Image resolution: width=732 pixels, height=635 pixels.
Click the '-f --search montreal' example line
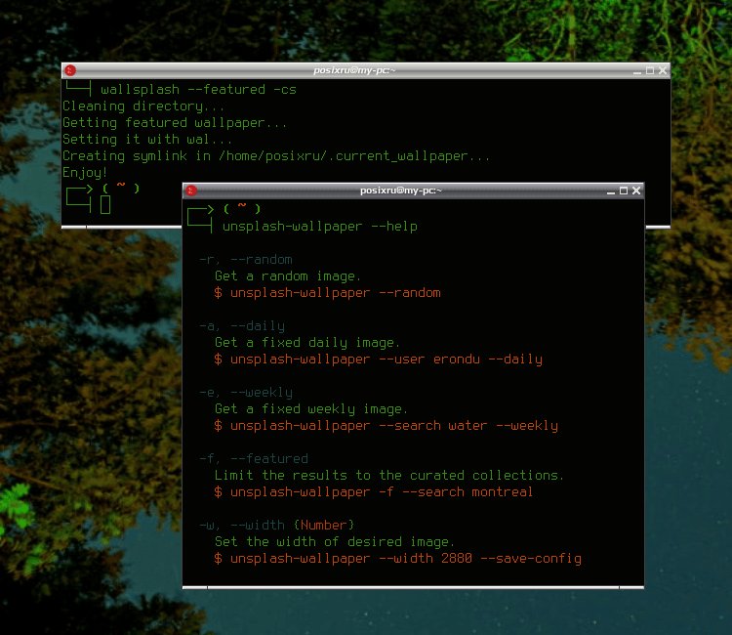pyautogui.click(x=373, y=492)
